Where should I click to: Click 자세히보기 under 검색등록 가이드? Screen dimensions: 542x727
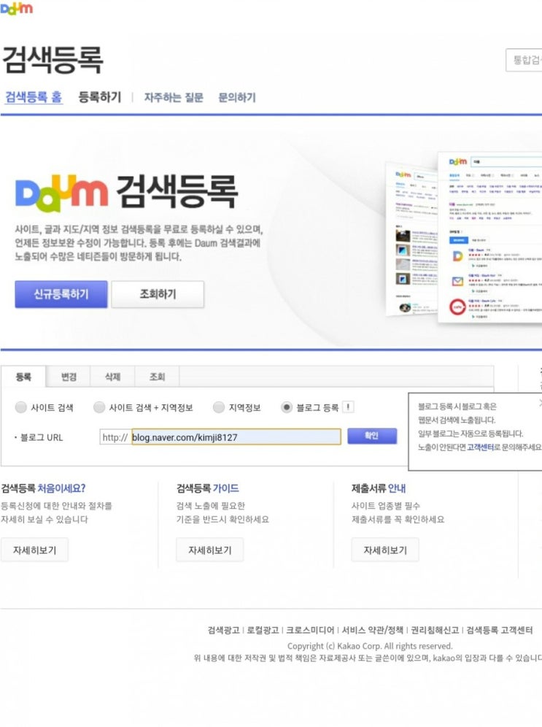point(210,550)
